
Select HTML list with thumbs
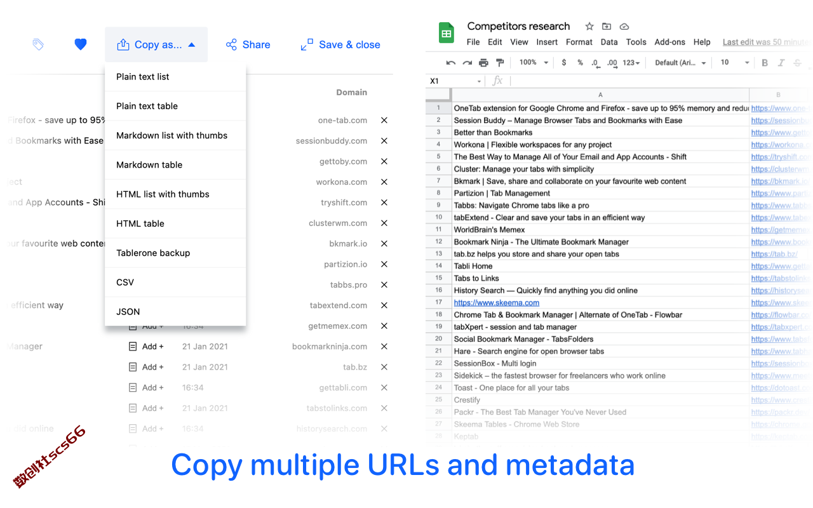click(175, 194)
